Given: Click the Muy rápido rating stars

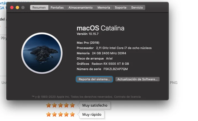Looking at the screenshot, I should (60, 114).
